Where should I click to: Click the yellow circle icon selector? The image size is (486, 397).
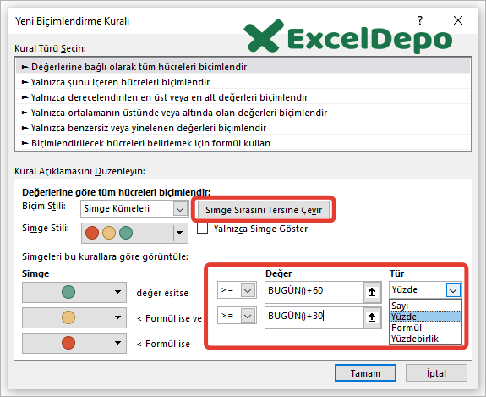[x=74, y=317]
